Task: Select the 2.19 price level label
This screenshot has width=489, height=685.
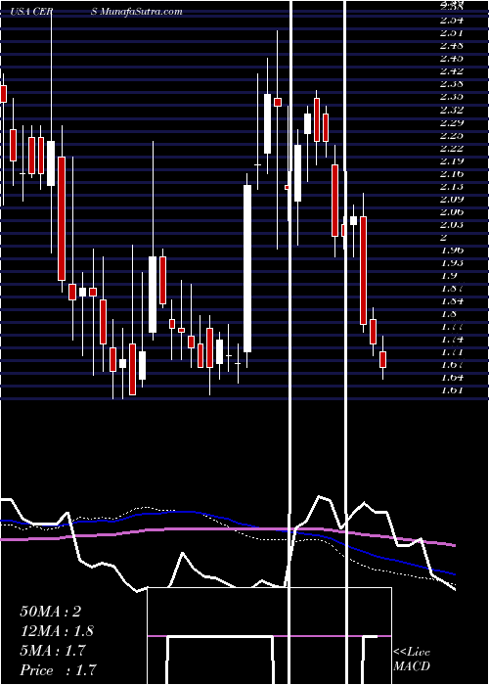Action: [x=452, y=160]
